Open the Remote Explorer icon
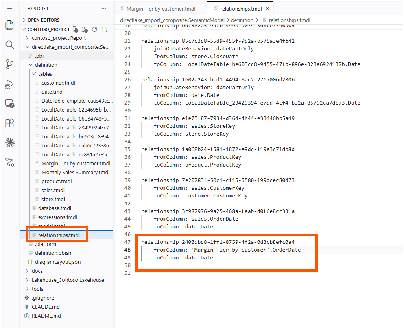Image resolution: width=404 pixels, height=329 pixels. click(x=10, y=104)
